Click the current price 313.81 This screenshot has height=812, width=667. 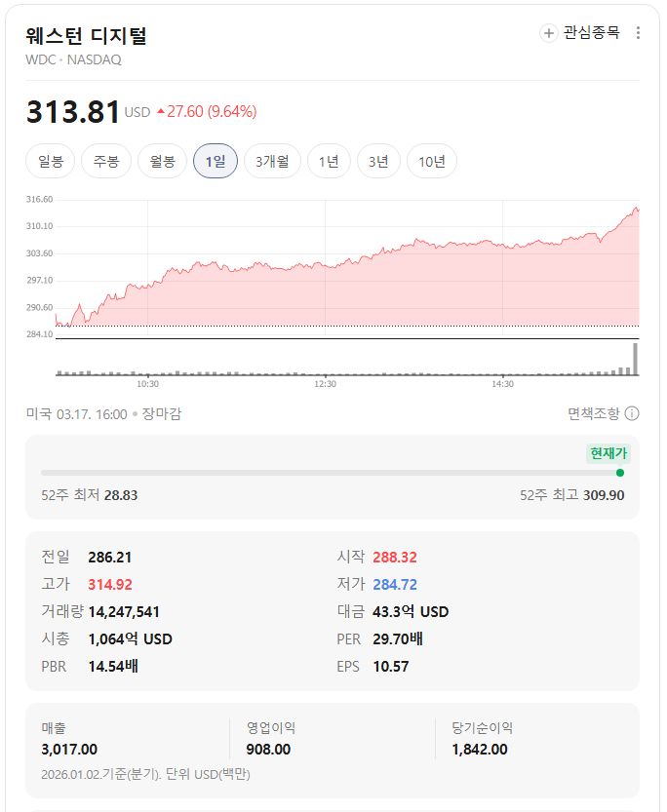(73, 111)
